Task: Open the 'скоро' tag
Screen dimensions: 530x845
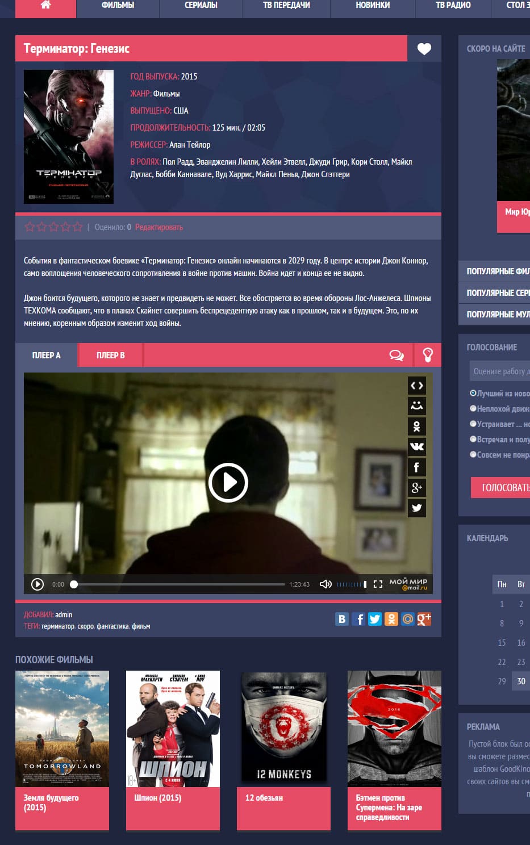Action: 85,626
